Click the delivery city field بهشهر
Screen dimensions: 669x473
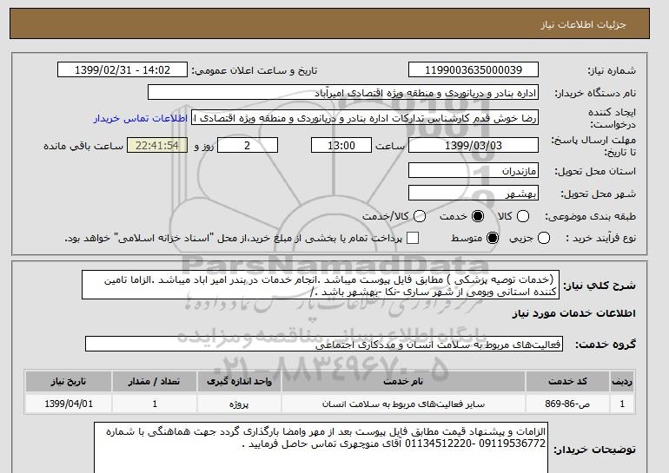[474, 193]
